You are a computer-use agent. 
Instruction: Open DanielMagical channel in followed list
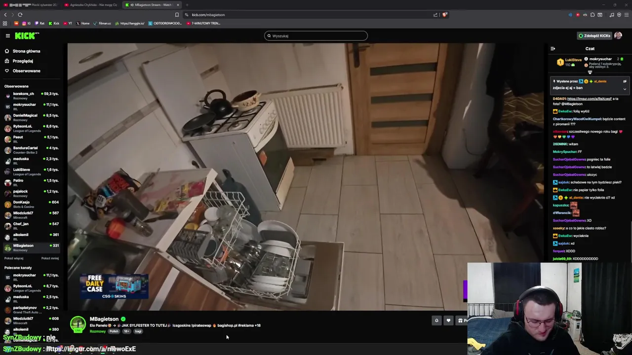click(32, 117)
